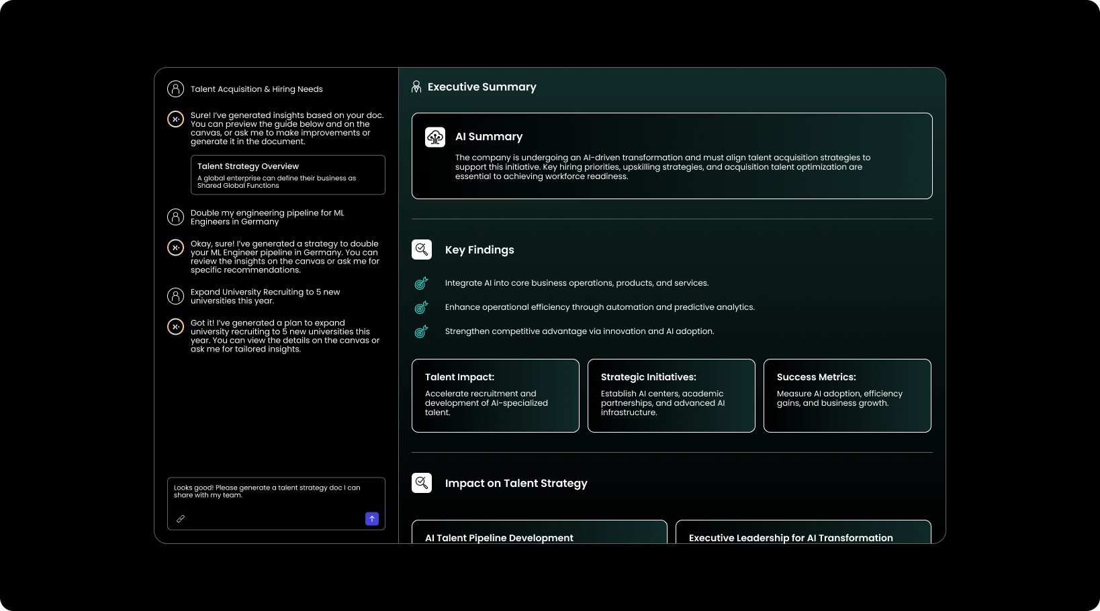Click the reply starting 'Got it! I've generated a plan'

coord(285,336)
